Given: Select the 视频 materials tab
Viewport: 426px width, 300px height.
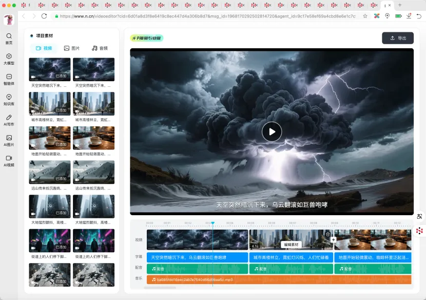Looking at the screenshot, I should pos(43,48).
